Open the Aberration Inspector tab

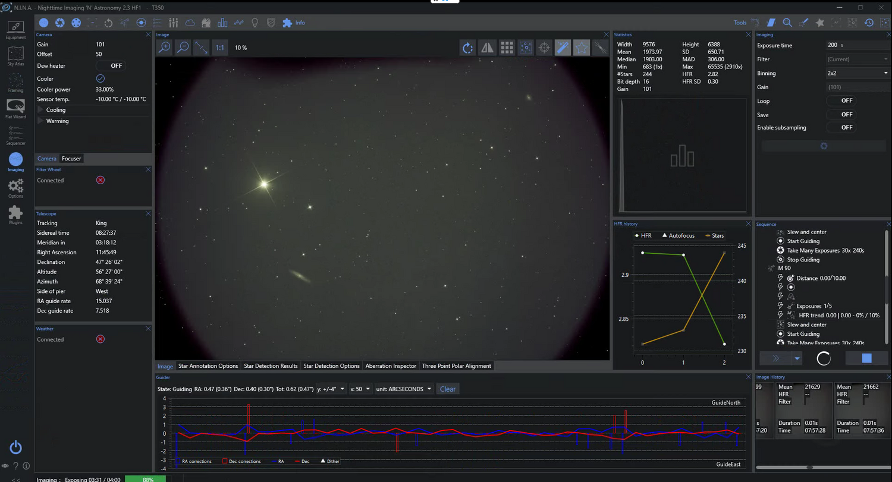pyautogui.click(x=391, y=366)
